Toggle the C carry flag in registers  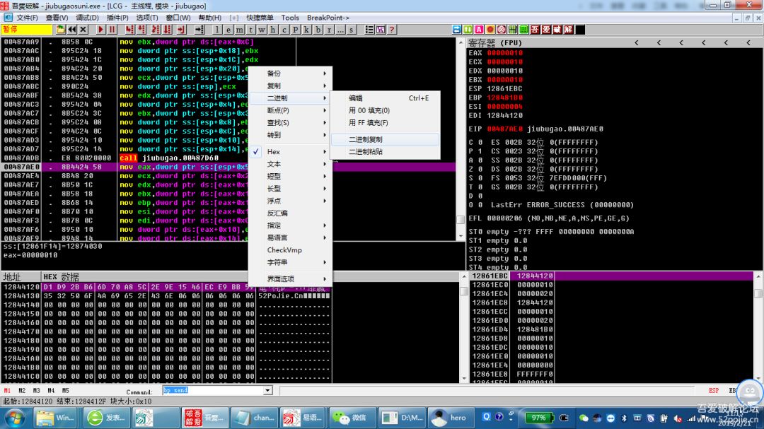tap(480, 142)
